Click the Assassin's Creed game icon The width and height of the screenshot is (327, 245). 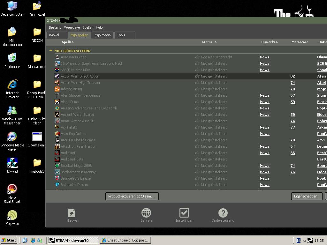57,57
